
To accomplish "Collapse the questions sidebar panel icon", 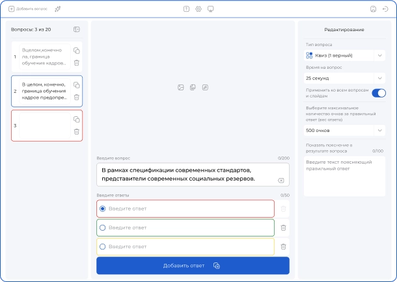I will pyautogui.click(x=76, y=30).
